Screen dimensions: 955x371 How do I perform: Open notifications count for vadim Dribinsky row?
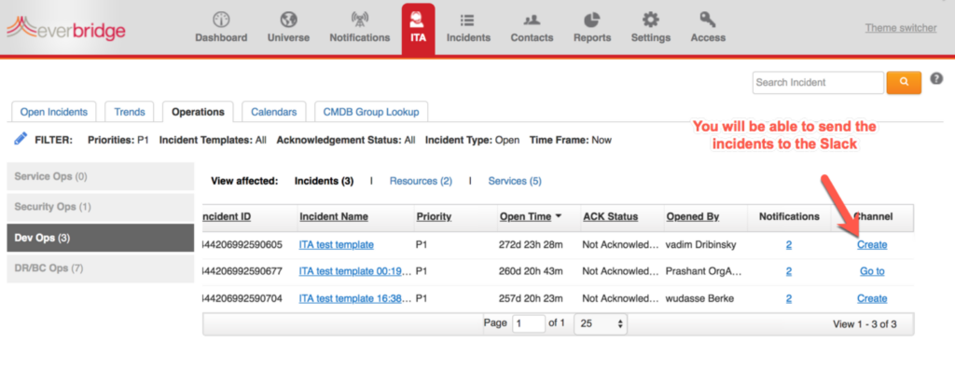coord(789,245)
